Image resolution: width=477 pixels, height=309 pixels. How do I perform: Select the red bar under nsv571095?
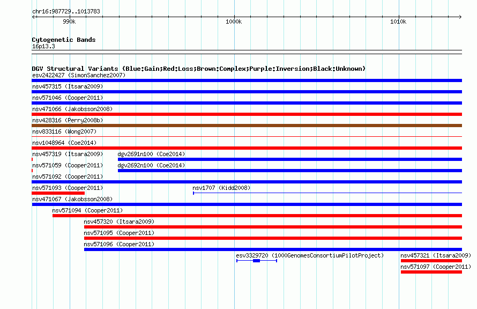tap(273, 238)
